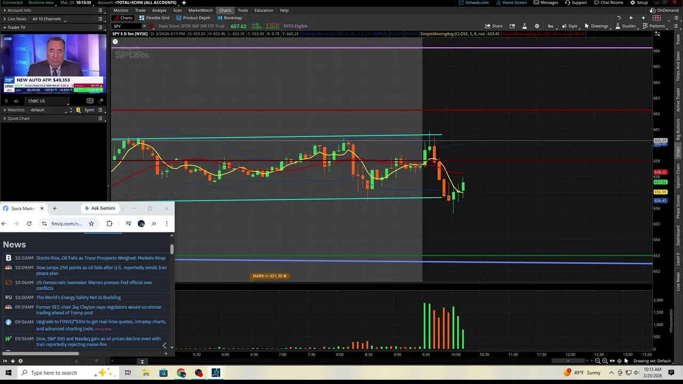Open 'The World's Energy Safety Net Is Buckling' headline

coord(78,298)
